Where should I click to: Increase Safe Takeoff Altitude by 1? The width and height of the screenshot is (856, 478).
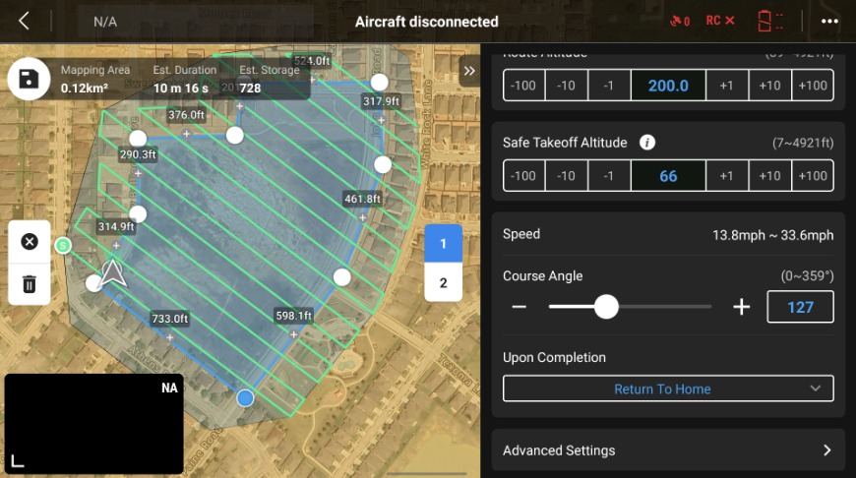727,176
